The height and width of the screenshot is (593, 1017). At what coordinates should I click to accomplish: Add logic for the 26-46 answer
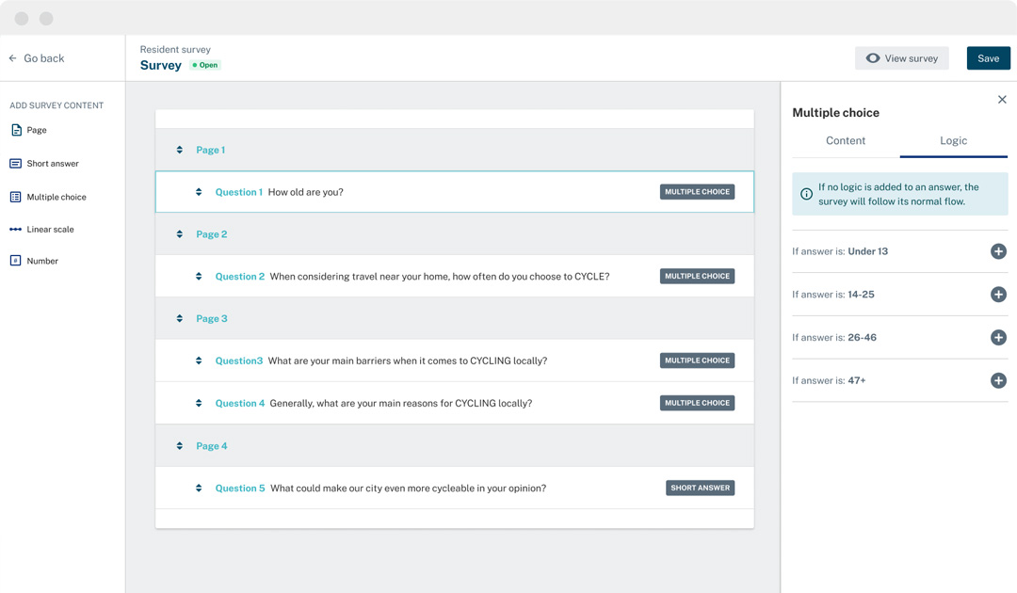tap(998, 337)
